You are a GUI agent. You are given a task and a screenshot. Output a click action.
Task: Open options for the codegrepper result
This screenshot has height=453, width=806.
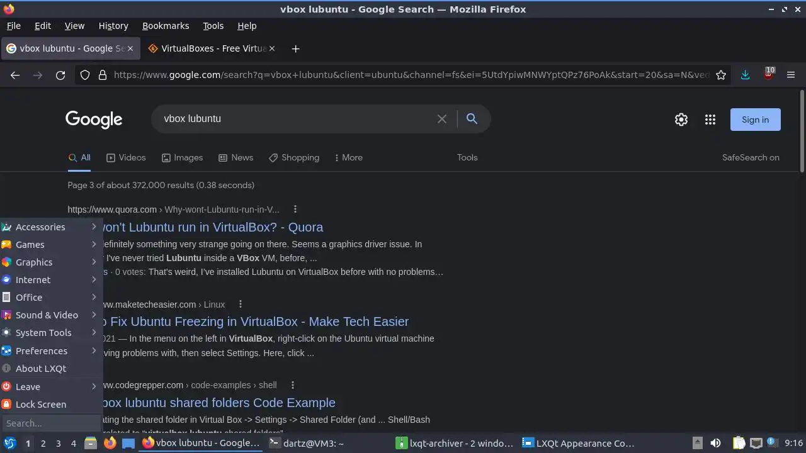tap(292, 385)
